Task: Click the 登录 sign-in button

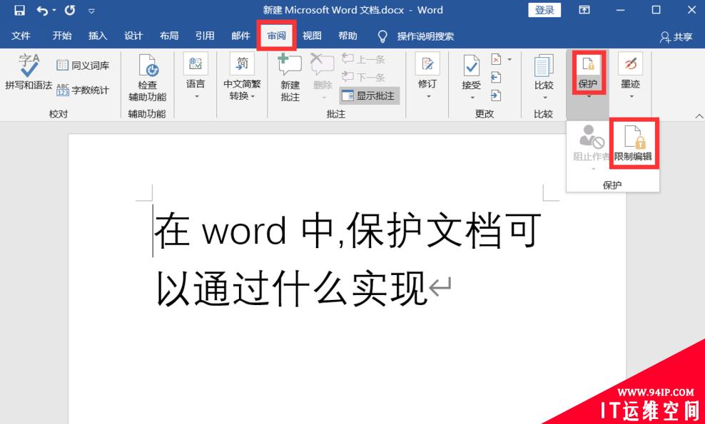Action: click(x=544, y=10)
